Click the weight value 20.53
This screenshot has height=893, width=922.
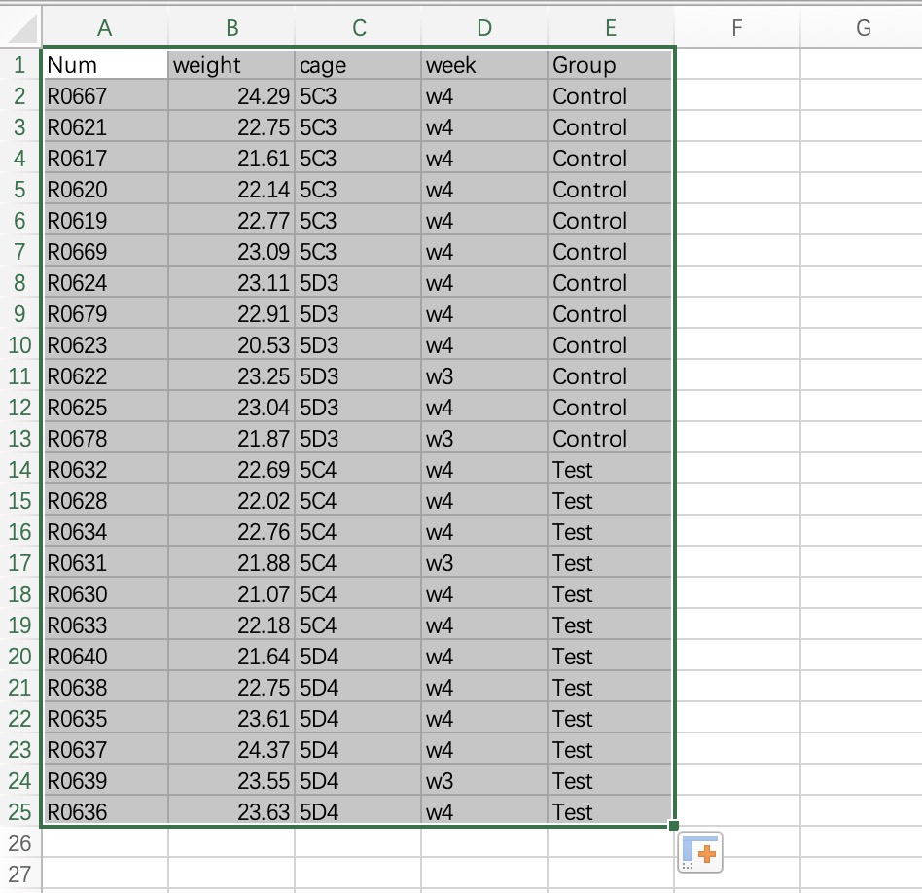pyautogui.click(x=231, y=345)
